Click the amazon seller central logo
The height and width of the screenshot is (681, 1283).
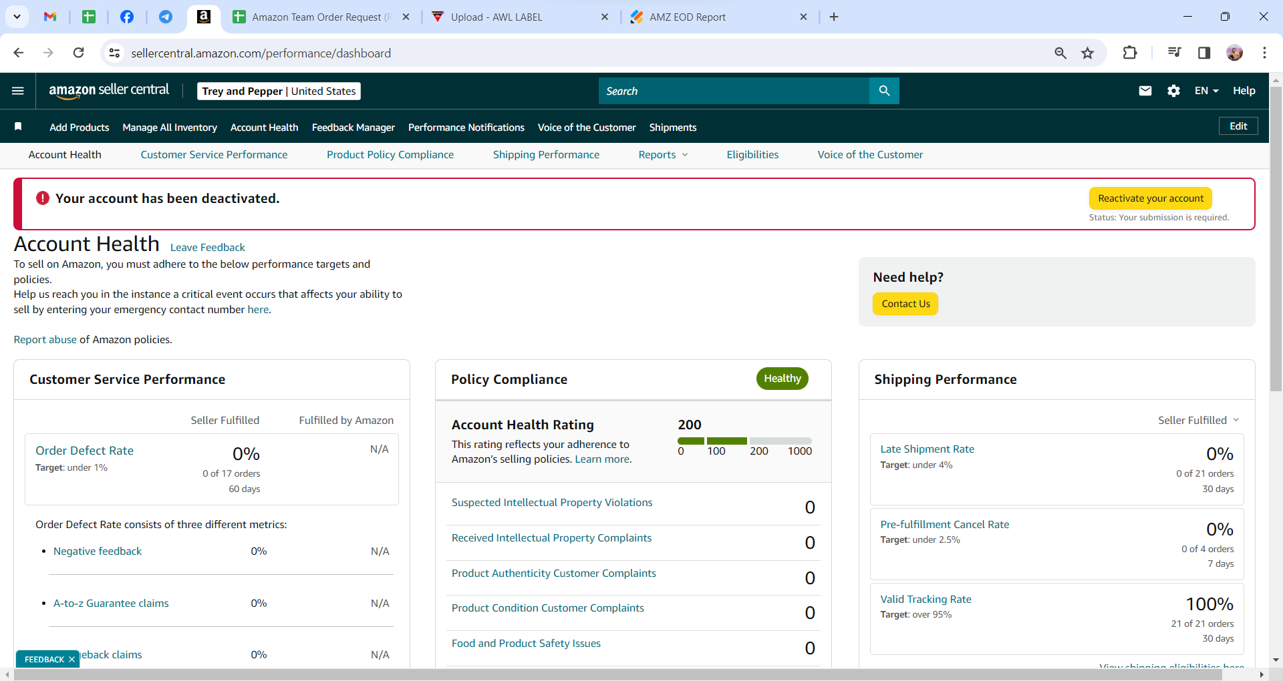(109, 91)
